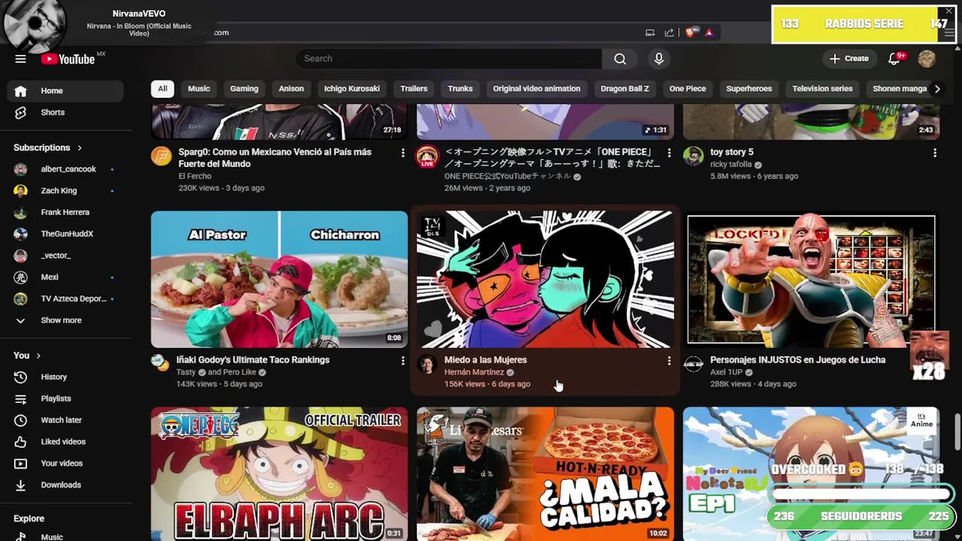Viewport: 962px width, 541px height.
Task: Click the page vertical scrollbar
Action: [x=957, y=433]
